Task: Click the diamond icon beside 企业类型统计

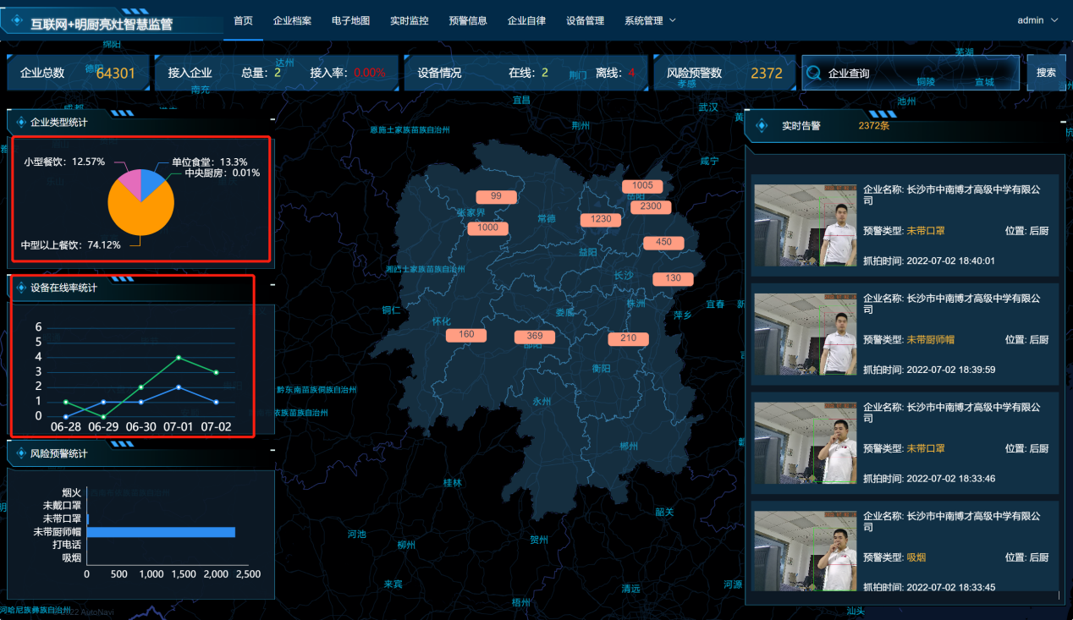Action: click(x=19, y=122)
